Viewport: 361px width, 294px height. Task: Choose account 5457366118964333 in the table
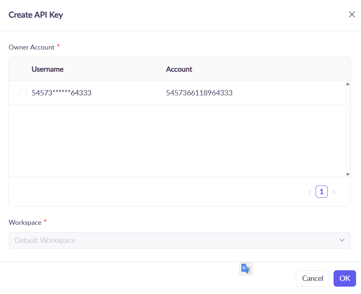tap(200, 93)
